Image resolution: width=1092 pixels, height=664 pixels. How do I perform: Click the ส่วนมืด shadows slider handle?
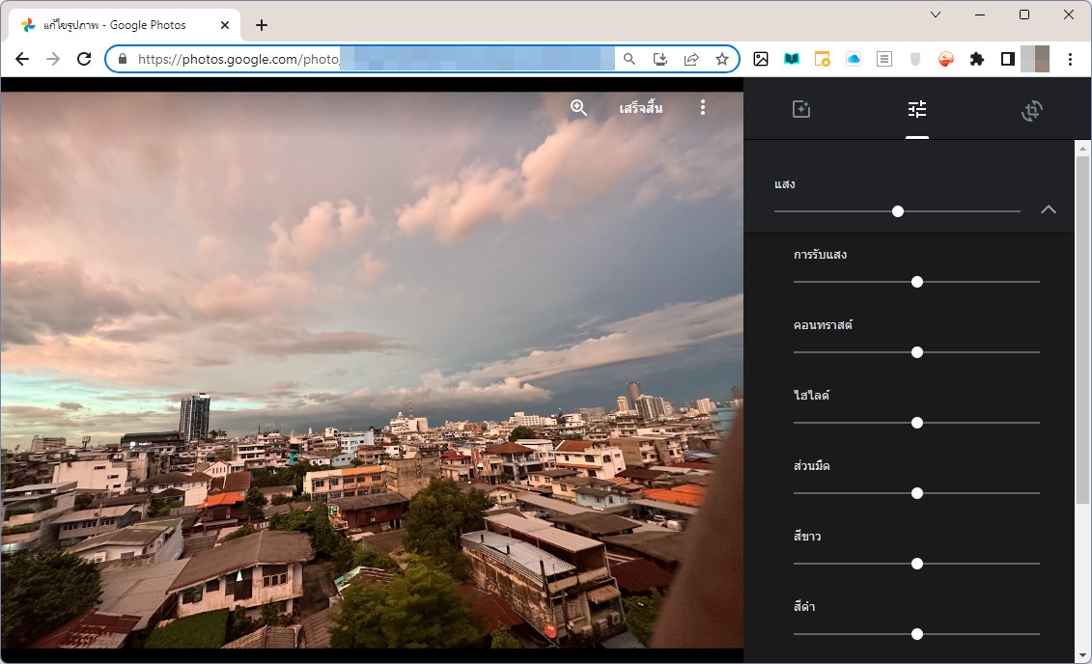click(x=917, y=493)
